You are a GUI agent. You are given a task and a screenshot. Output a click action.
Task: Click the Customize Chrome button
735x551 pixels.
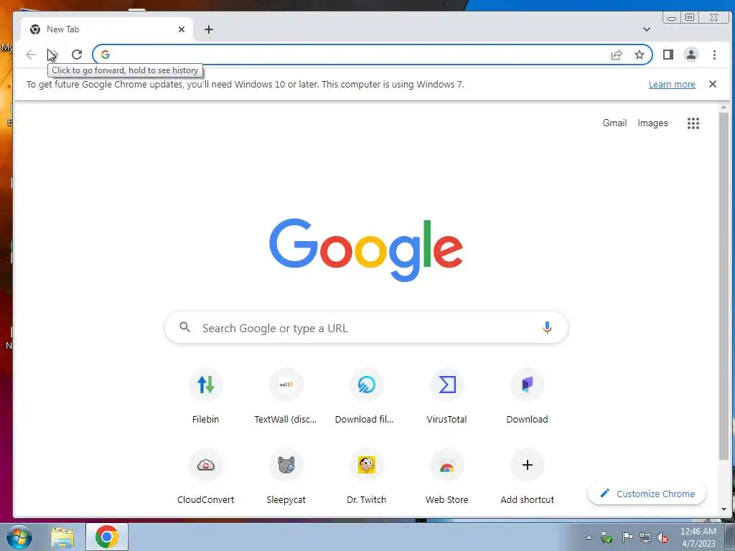click(x=647, y=494)
